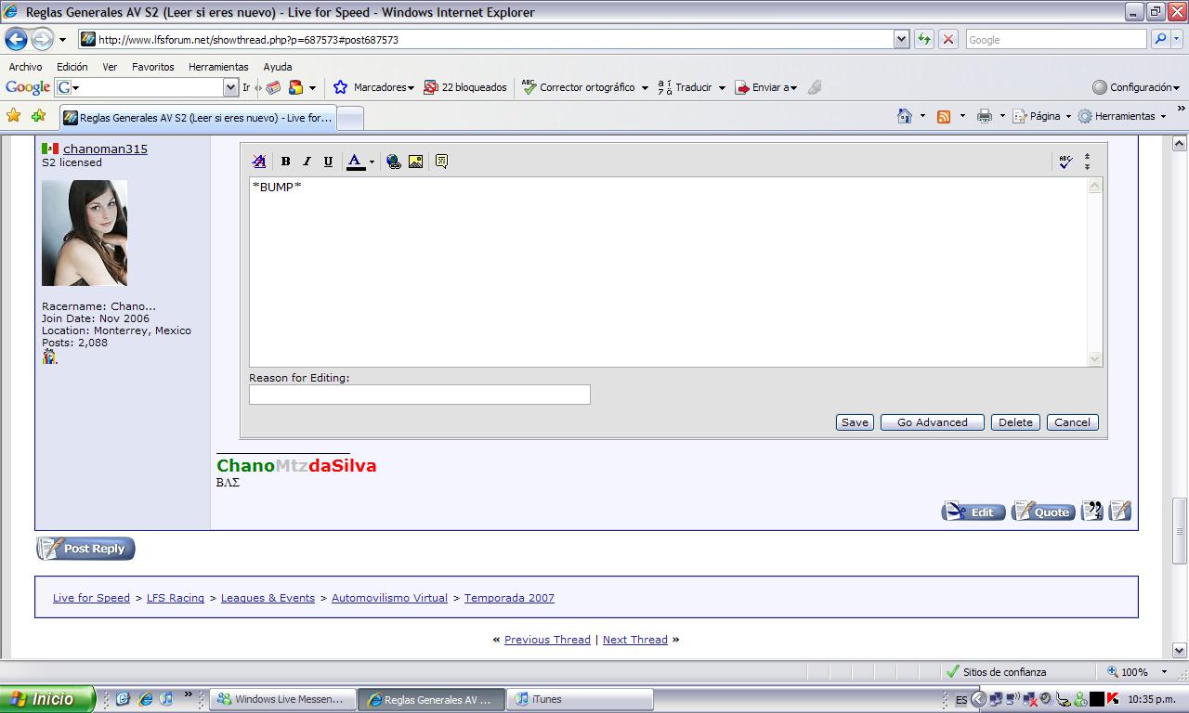
Task: Open the Edición menu
Action: (72, 67)
